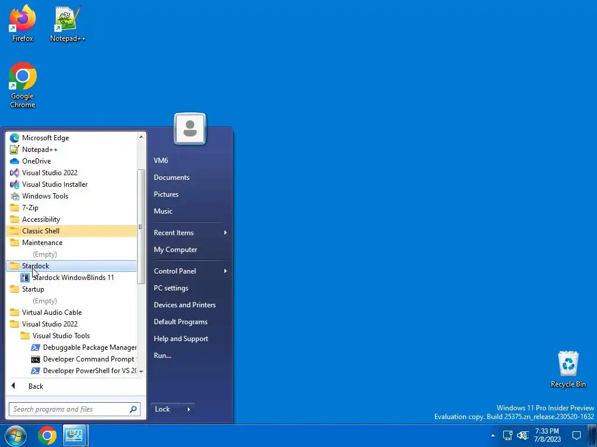Show hidden tray icons arrow
The image size is (597, 447).
click(x=493, y=435)
